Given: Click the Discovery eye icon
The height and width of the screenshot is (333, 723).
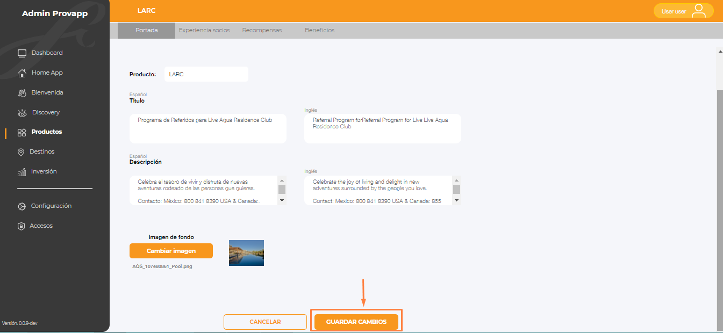Looking at the screenshot, I should click(22, 113).
